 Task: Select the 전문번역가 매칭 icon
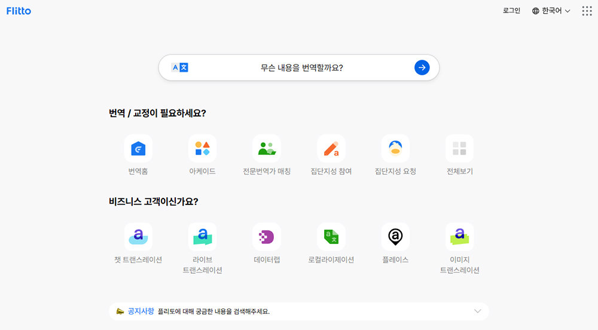(267, 148)
